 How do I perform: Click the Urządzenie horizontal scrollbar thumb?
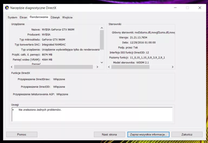53,67
